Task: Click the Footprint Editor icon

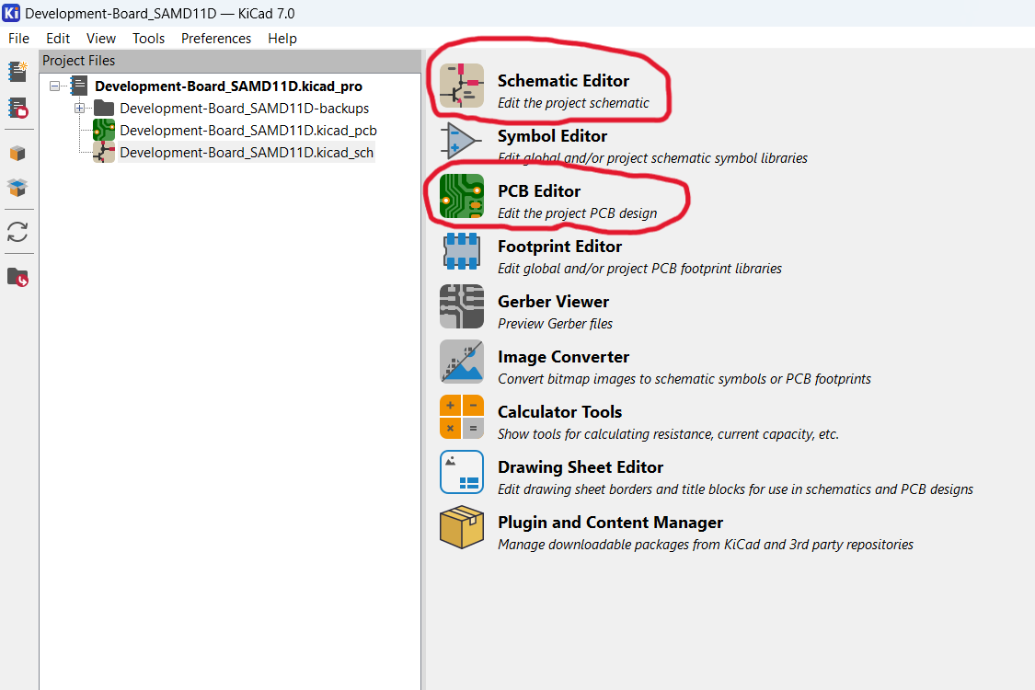Action: tap(461, 251)
